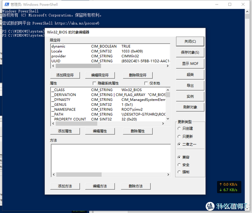Click the Win32_BIOS value in __CLASS row
Image resolution: width=252 pixels, height=213 pixels.
[132, 90]
